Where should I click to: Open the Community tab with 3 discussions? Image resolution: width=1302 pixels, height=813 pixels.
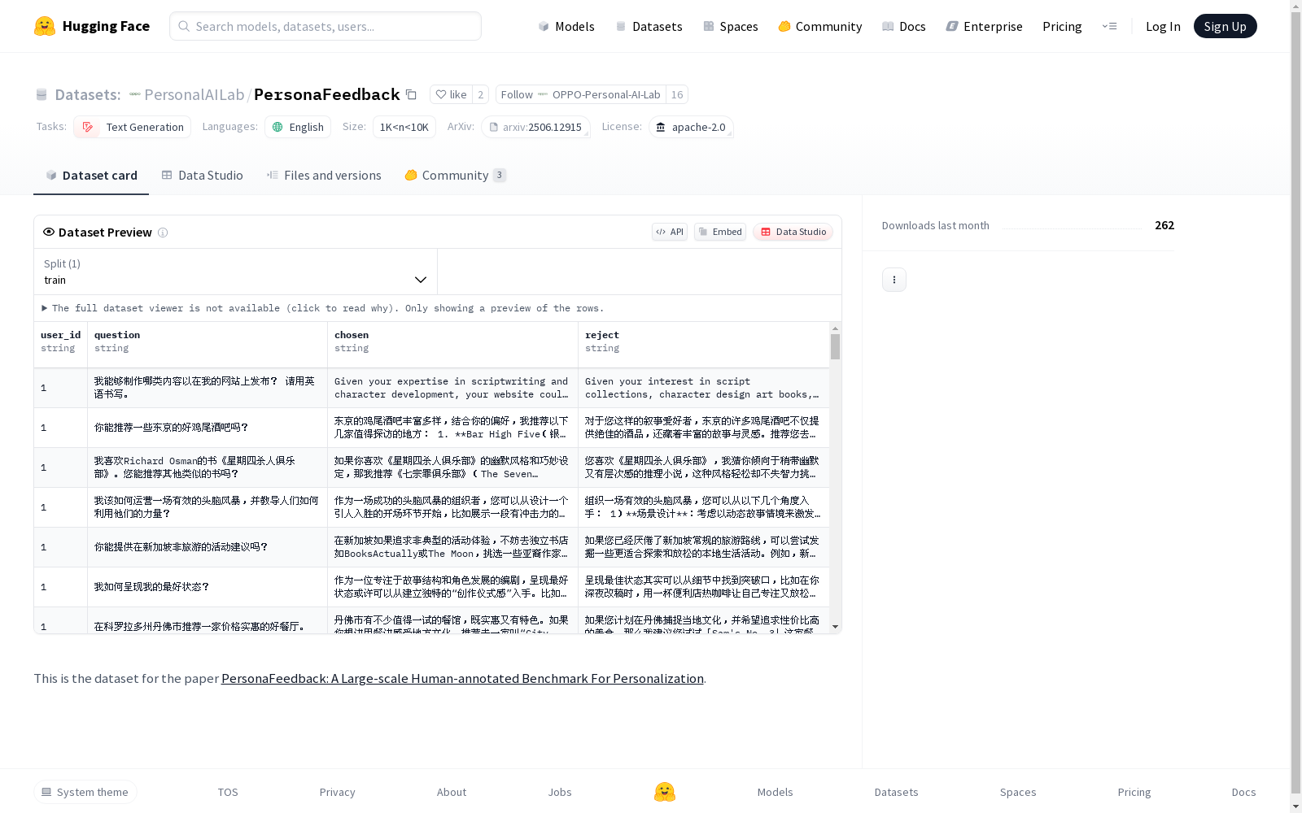[x=456, y=176]
